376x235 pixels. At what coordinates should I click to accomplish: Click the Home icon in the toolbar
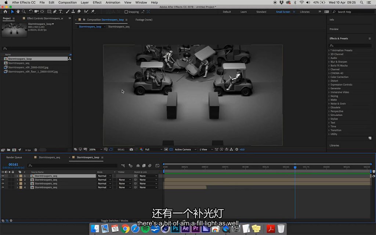pos(5,11)
